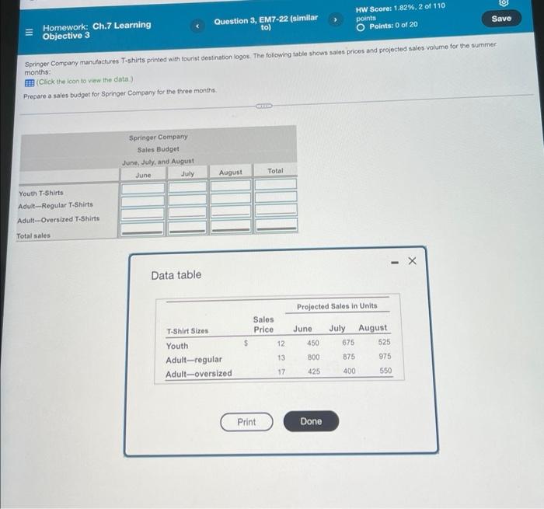Click the 'Data table' dialog heading

pos(176,275)
